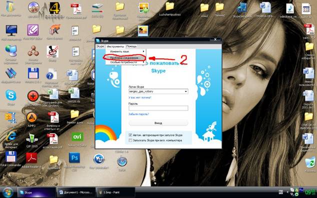Open the Помощь menu
The height and width of the screenshot is (198, 317).
pyautogui.click(x=131, y=46)
